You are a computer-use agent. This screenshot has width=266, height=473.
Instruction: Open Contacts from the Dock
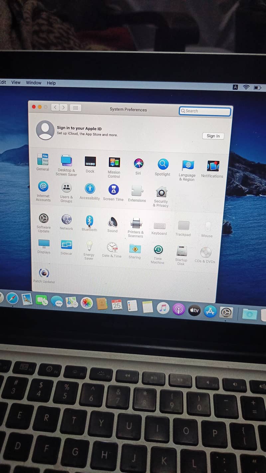tap(102, 304)
